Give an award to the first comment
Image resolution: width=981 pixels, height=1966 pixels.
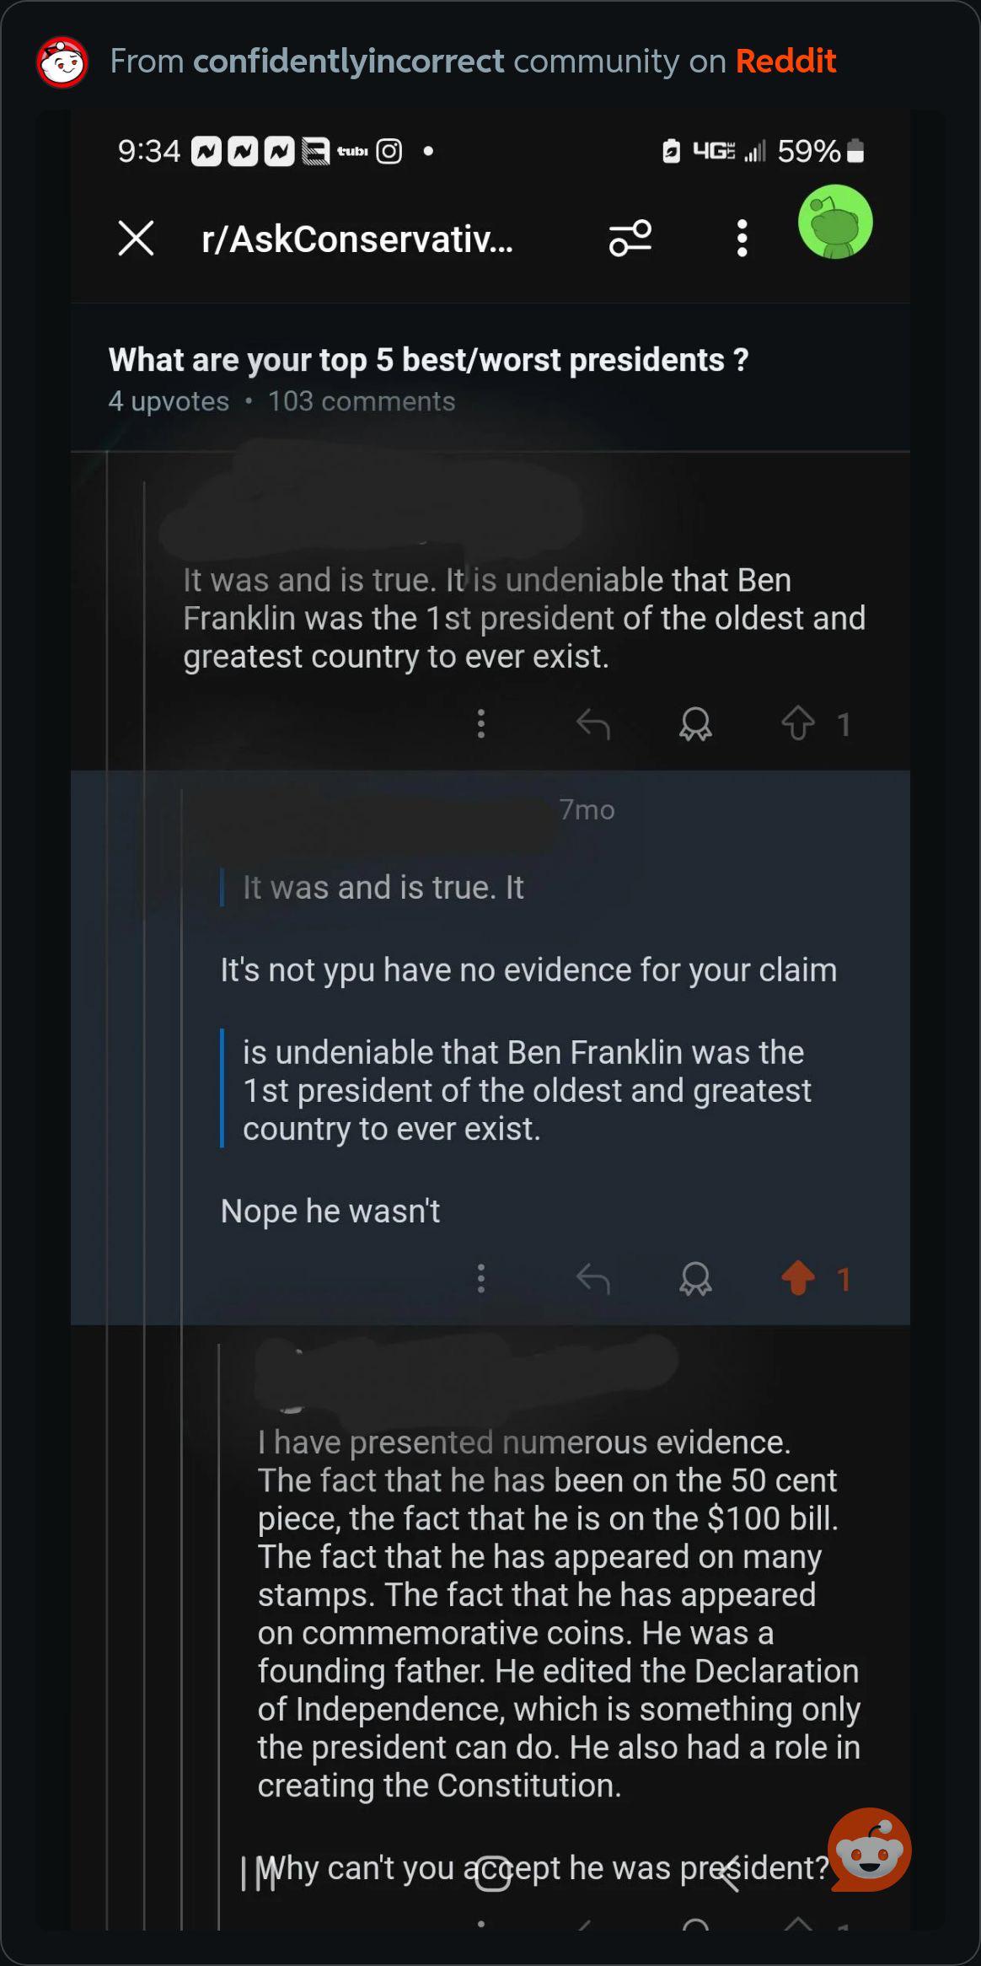tap(695, 724)
